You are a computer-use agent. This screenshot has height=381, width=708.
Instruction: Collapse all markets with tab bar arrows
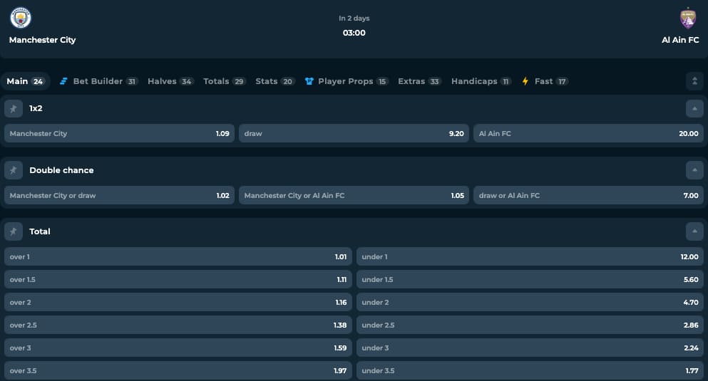click(694, 81)
